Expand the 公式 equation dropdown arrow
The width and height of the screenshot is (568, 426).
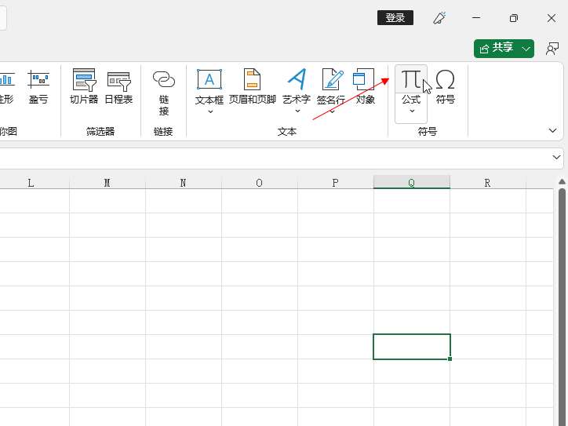pyautogui.click(x=412, y=111)
